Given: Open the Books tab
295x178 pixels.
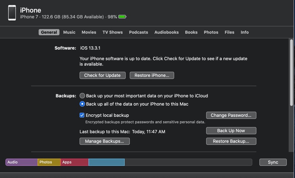Looking at the screenshot, I should coord(191,32).
